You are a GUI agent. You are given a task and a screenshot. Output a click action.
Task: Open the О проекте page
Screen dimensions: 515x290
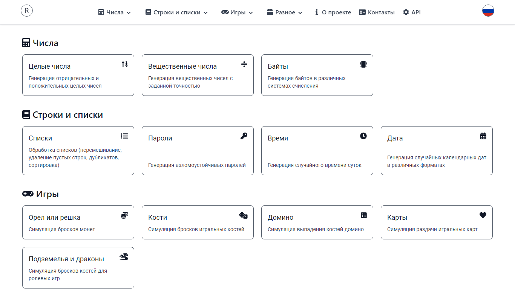[333, 12]
